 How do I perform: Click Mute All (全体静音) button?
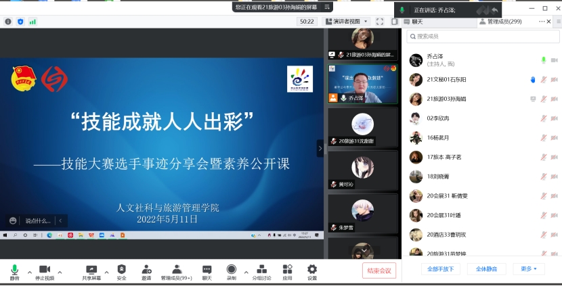pyautogui.click(x=486, y=269)
